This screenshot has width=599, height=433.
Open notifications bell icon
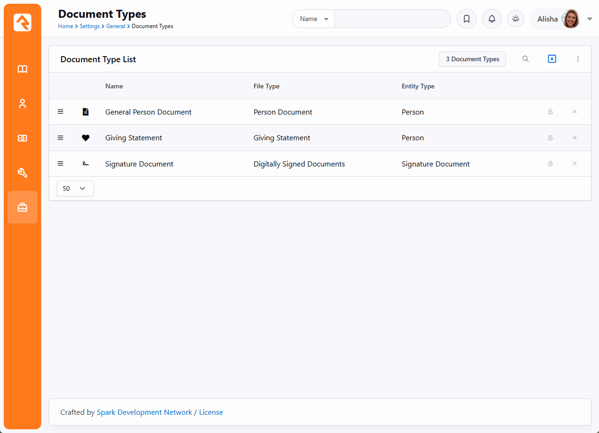[x=491, y=19]
